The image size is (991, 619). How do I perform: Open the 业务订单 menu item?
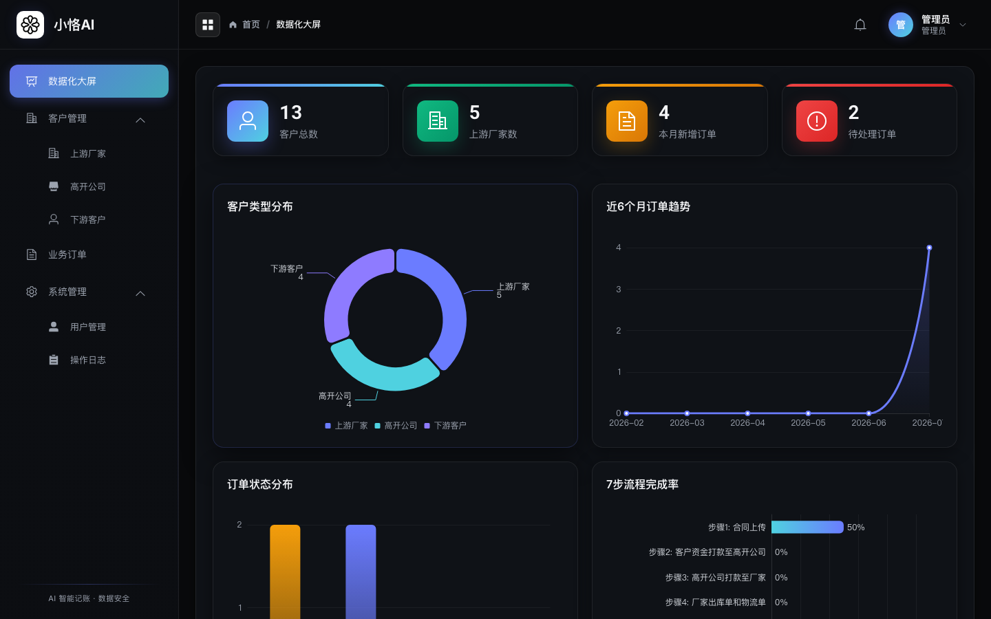click(x=89, y=254)
